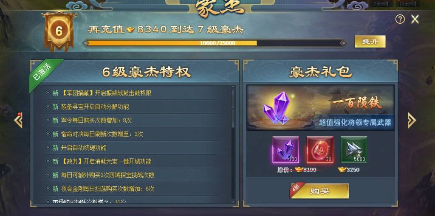
Task: Close the 豪杰 panel with X
Action: pyautogui.click(x=415, y=19)
